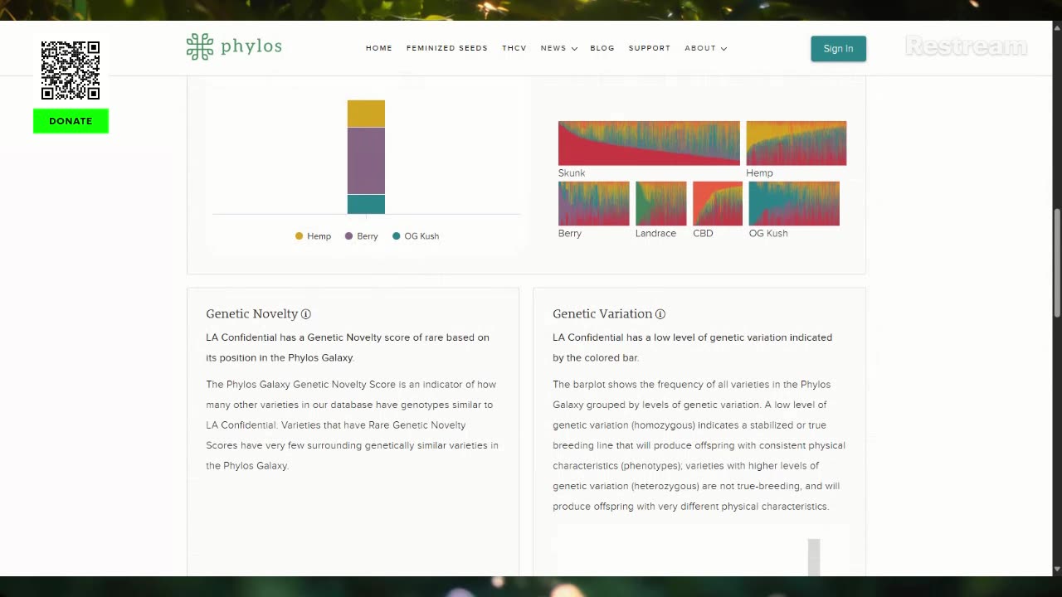Click the Skunk chart label
The width and height of the screenshot is (1062, 597).
coord(572,173)
